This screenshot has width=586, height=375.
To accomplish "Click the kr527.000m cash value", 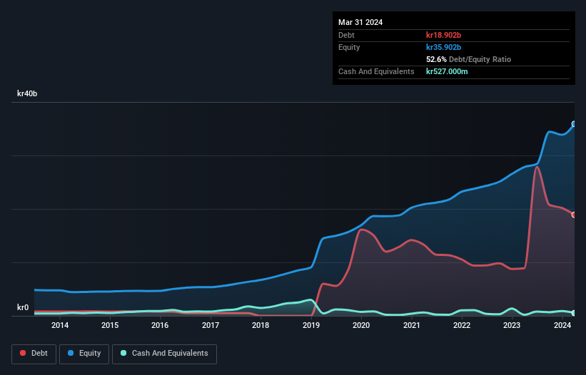I will (447, 71).
